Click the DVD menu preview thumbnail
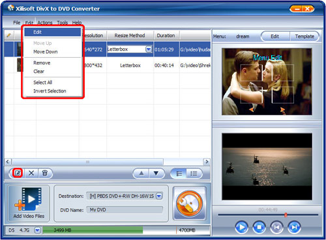Viewport: 326px width, 240px height. [267, 81]
